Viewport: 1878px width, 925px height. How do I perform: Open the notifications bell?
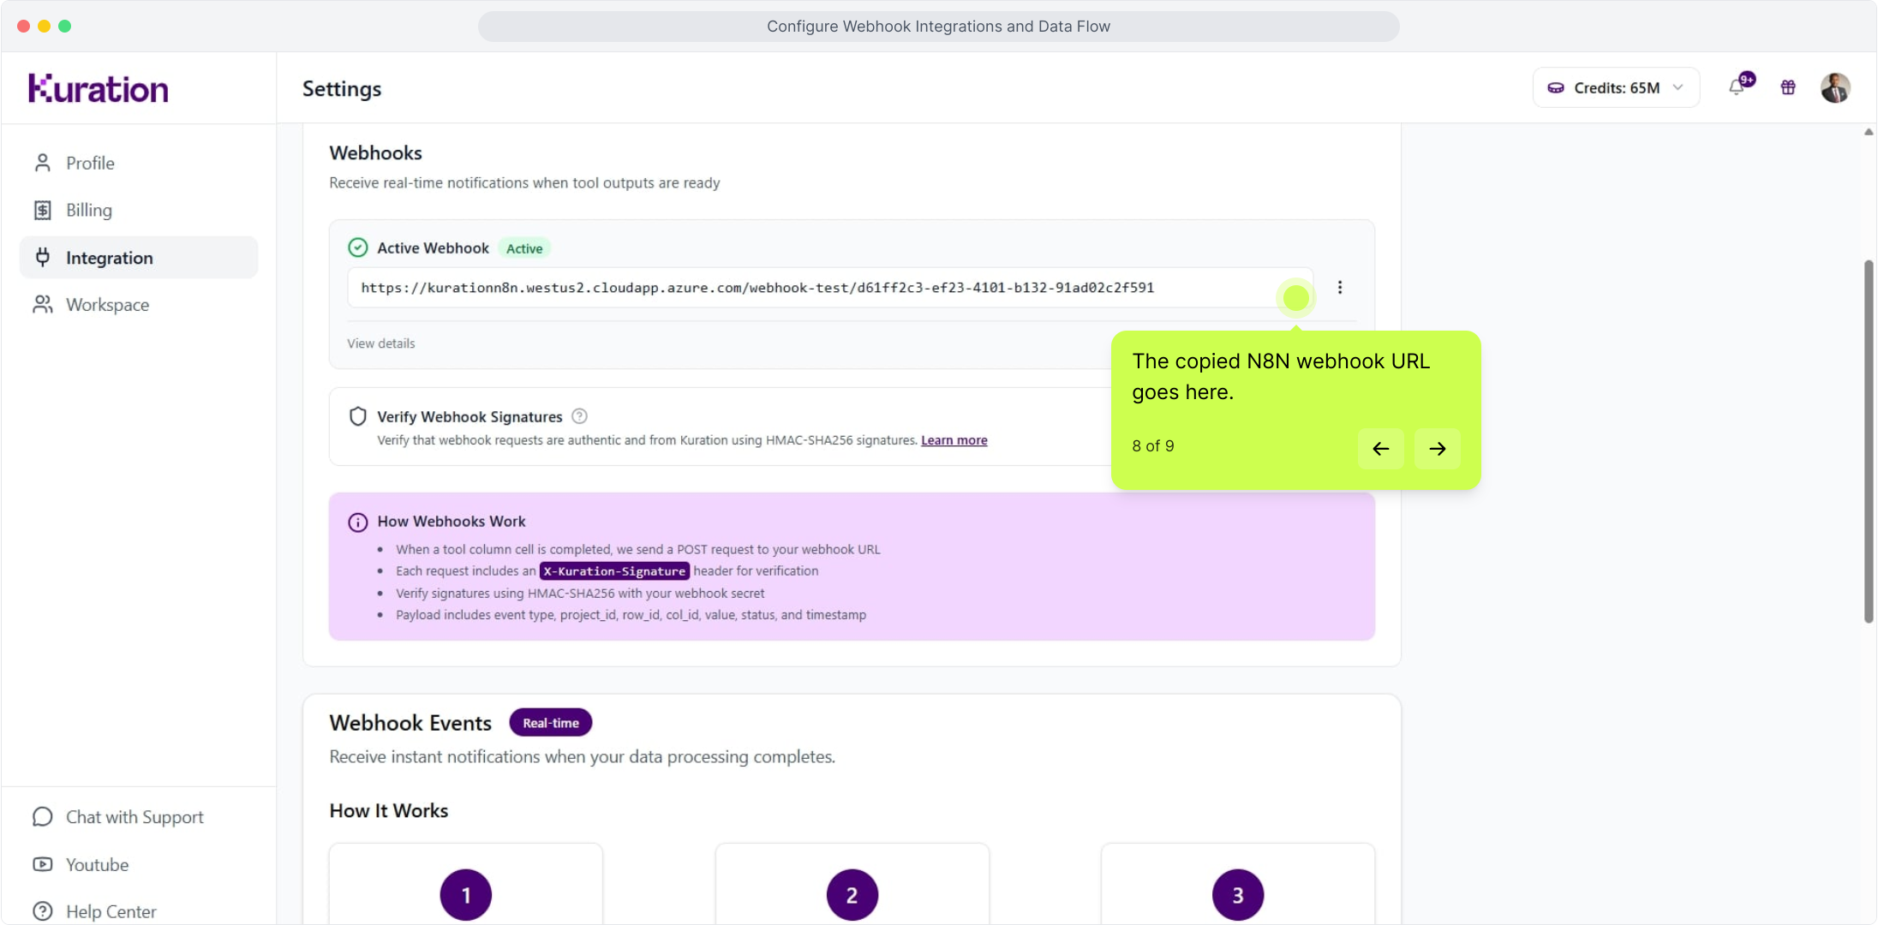[1737, 87]
